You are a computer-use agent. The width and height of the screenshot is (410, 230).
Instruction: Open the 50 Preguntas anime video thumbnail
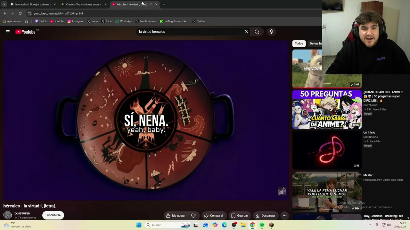click(327, 109)
